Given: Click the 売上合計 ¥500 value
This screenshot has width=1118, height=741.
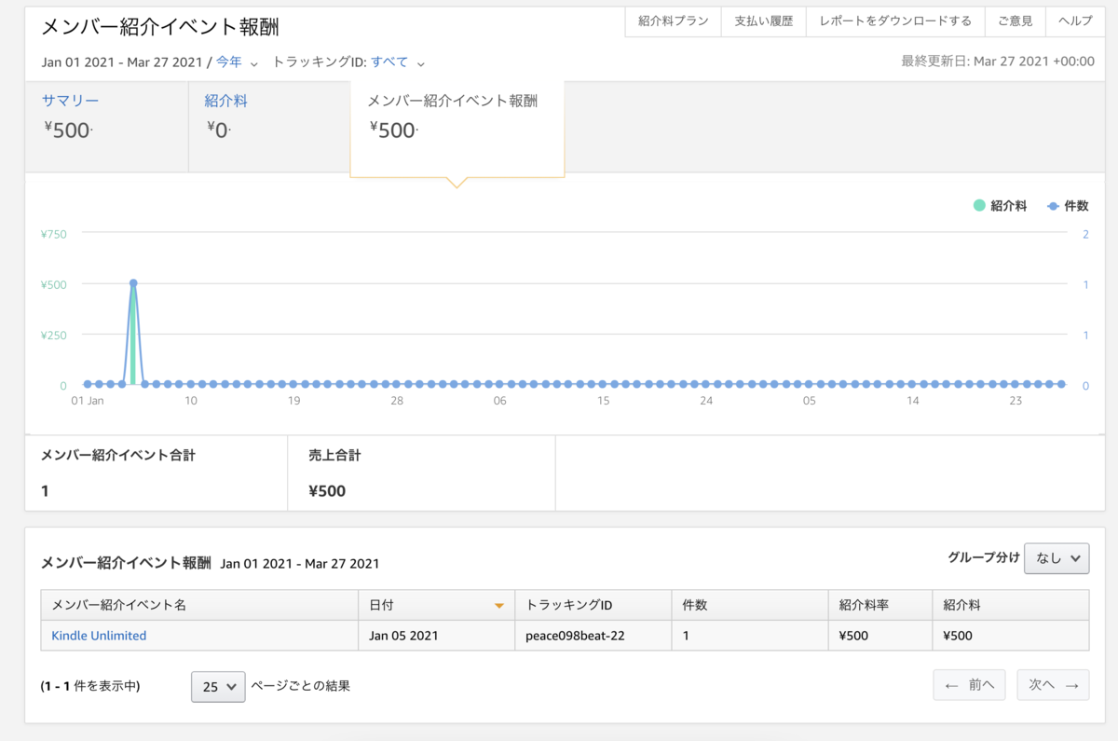Looking at the screenshot, I should point(327,491).
